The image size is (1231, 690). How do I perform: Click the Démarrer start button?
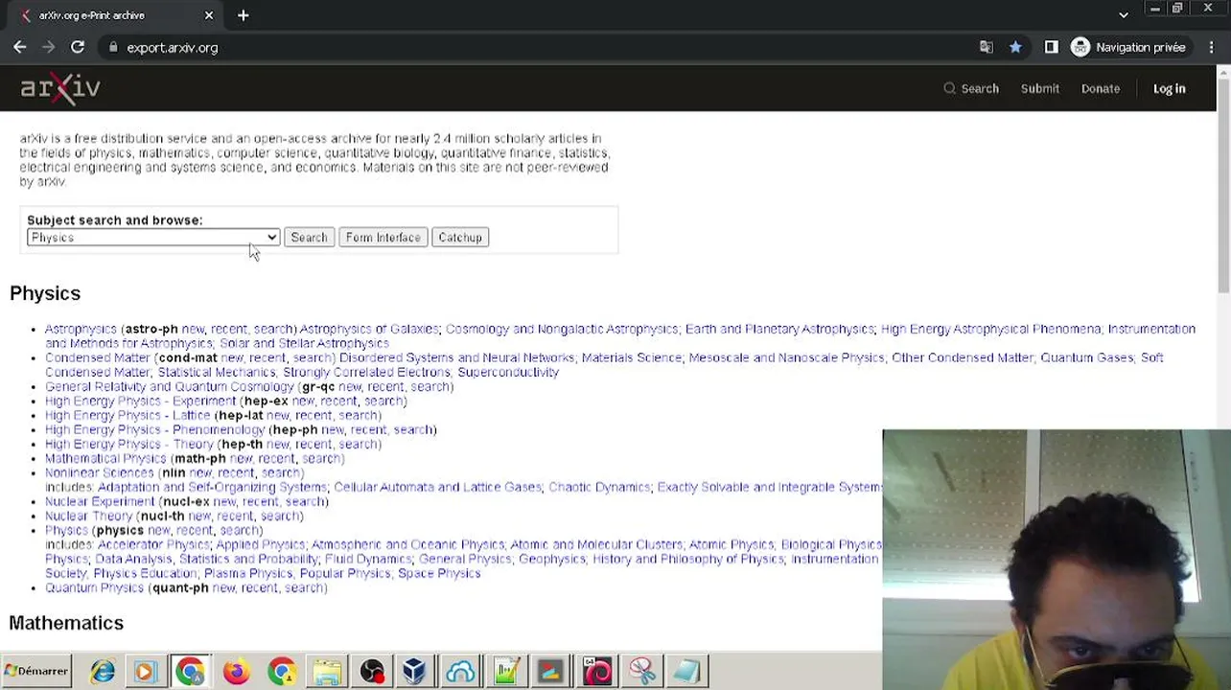point(36,671)
